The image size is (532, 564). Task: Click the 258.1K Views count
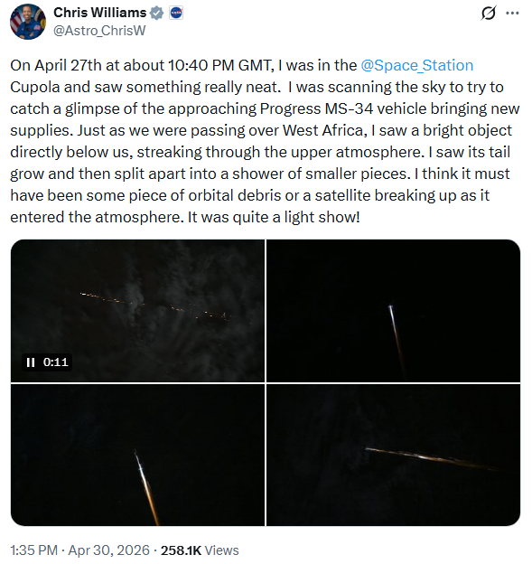[x=200, y=550]
